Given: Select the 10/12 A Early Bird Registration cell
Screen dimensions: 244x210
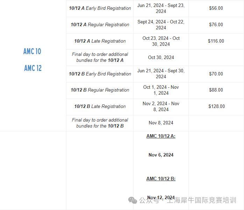Looking at the screenshot, I should [x=100, y=8].
